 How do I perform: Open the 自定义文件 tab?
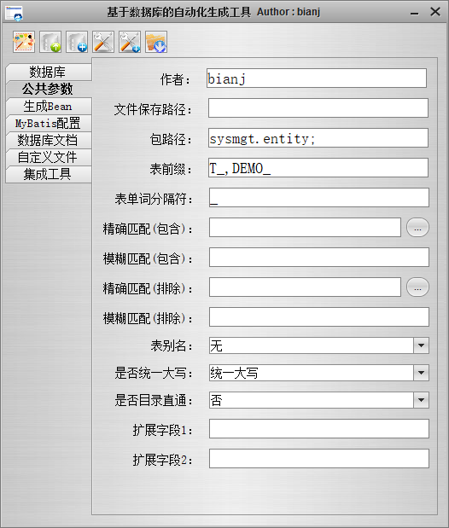49,157
